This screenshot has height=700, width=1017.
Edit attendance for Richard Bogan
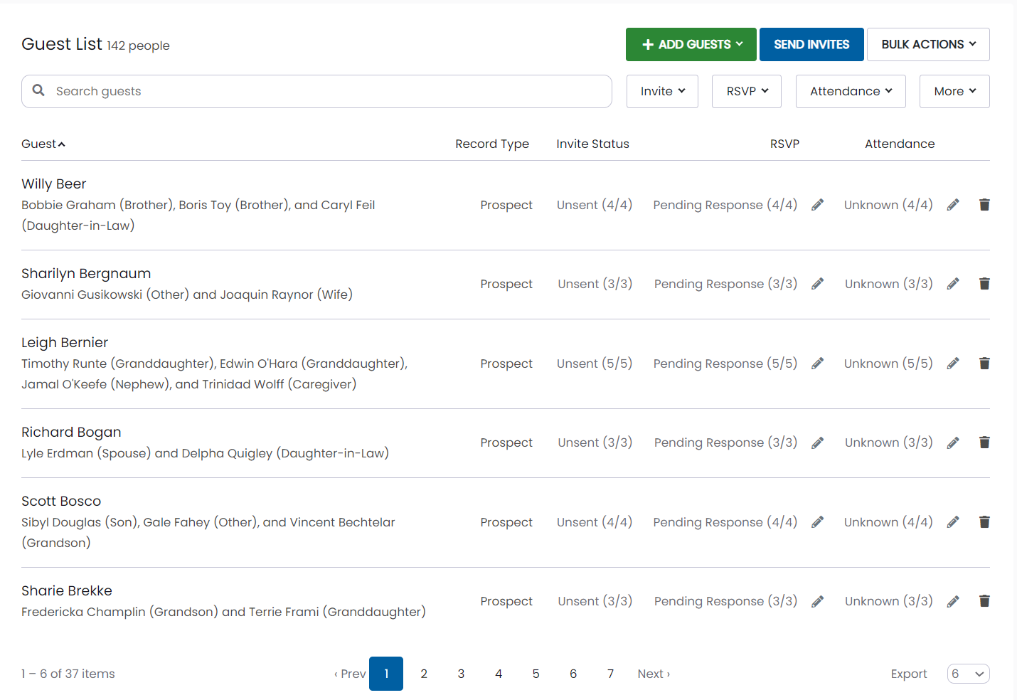[x=953, y=442]
